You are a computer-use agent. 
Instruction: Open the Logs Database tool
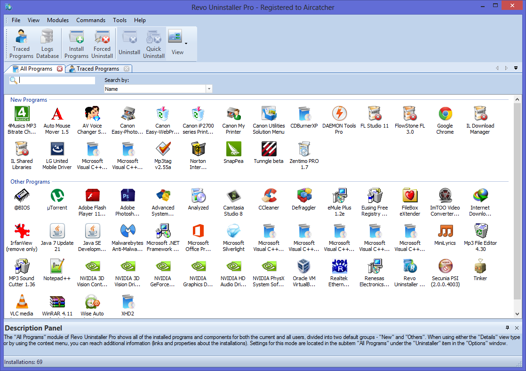tap(48, 44)
